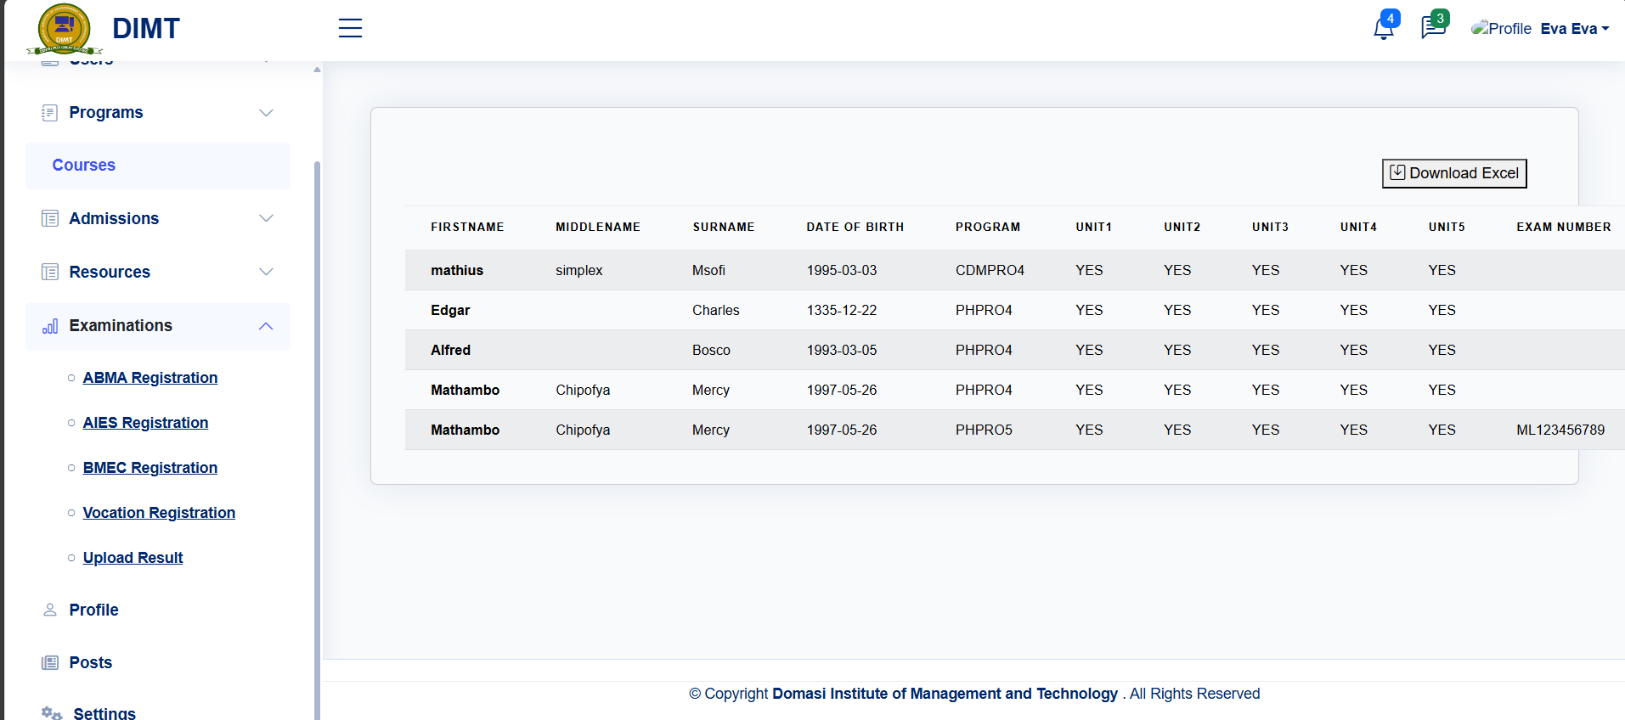The height and width of the screenshot is (720, 1625).
Task: Expand the Programs menu chevron
Action: pyautogui.click(x=266, y=113)
